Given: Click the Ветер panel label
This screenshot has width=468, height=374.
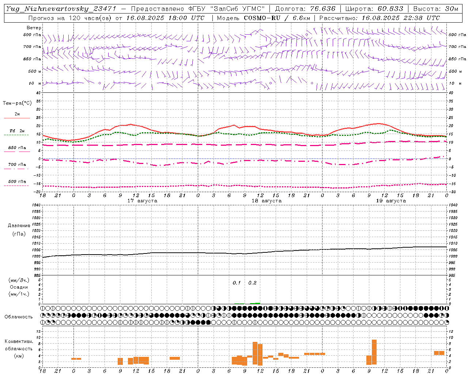Looking at the screenshot, I should (34, 28).
